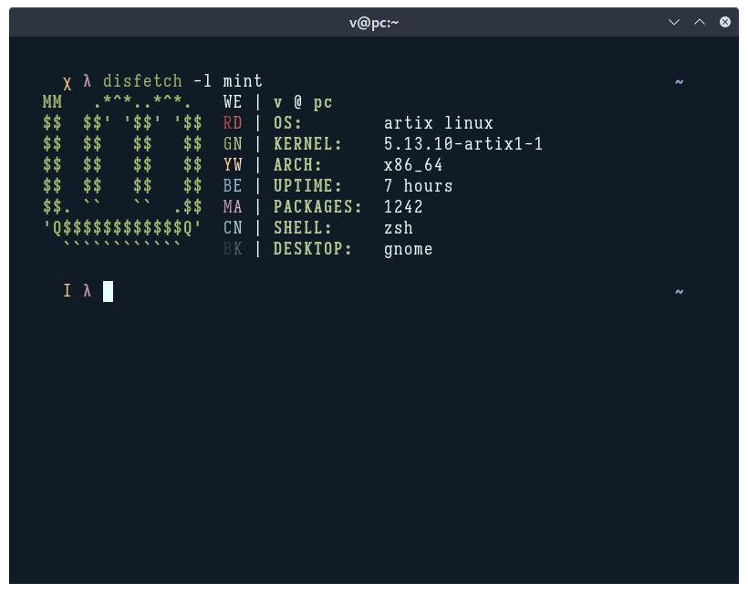Viewport: 748px width, 593px height.
Task: Click the dark 'BK' color code
Action: [x=233, y=249]
